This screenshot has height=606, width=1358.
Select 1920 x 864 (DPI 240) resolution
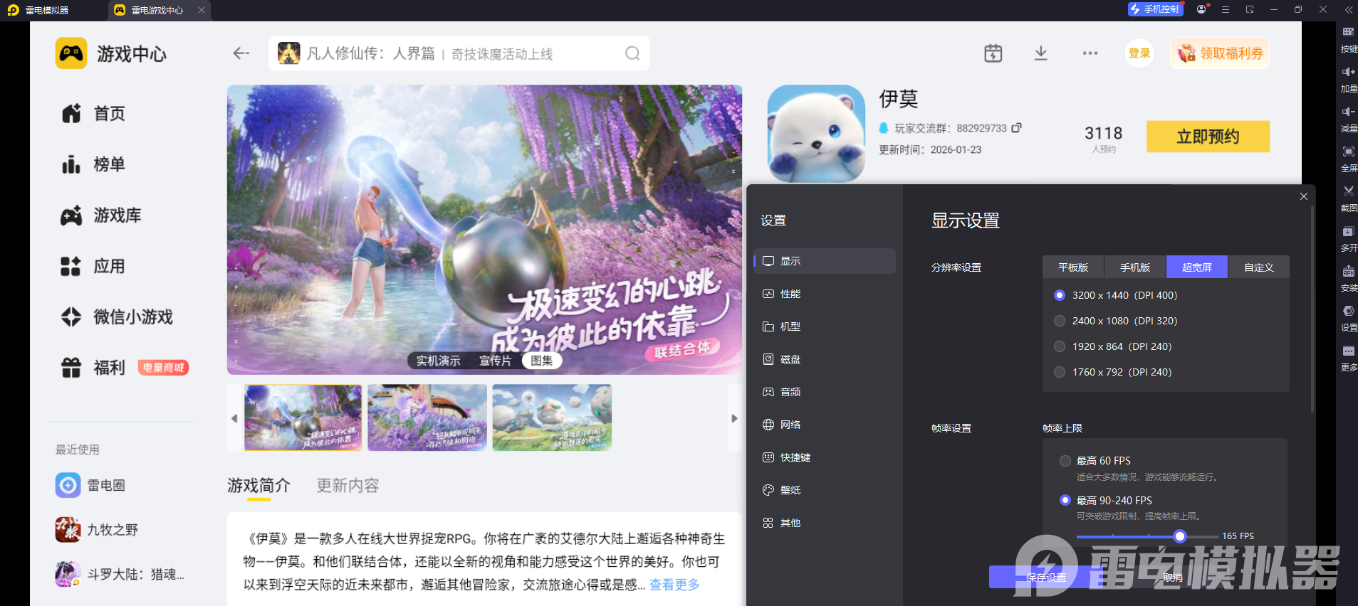point(1060,346)
